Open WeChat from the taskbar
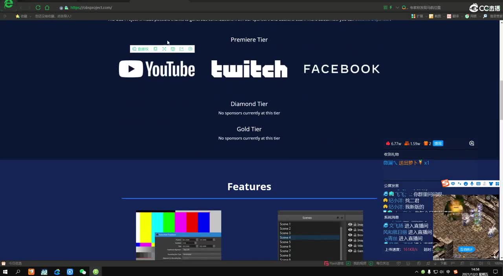 [83, 272]
